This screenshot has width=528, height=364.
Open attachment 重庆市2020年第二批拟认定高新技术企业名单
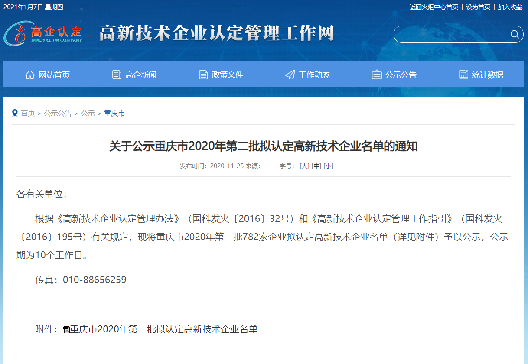tap(164, 329)
